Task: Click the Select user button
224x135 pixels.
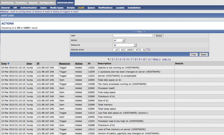Action: [159, 36]
